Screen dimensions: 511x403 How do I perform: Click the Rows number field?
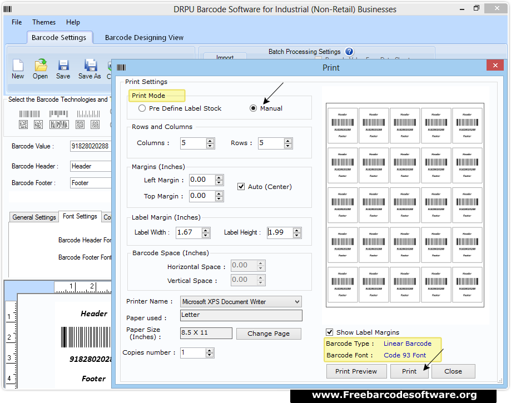[271, 143]
